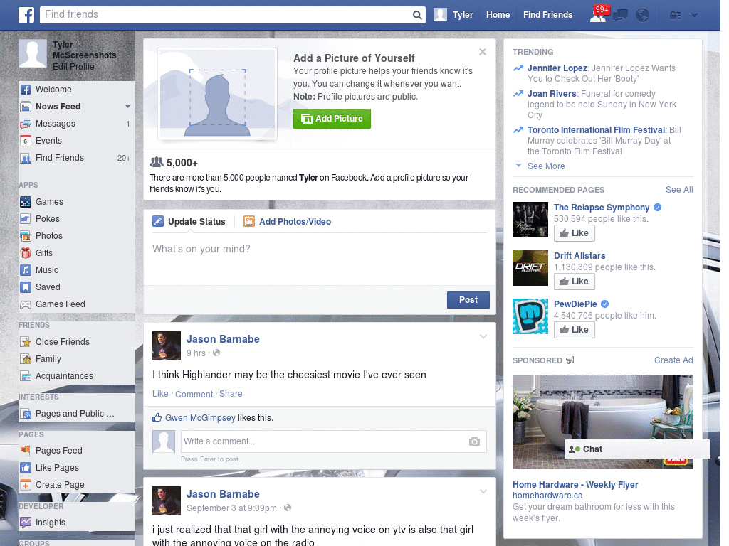
Task: Click Home in top navigation
Action: tap(498, 15)
